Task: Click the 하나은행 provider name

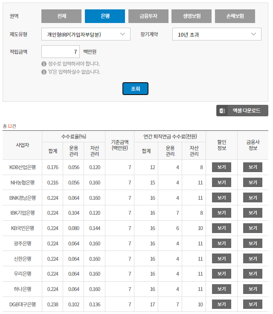Action: click(23, 289)
